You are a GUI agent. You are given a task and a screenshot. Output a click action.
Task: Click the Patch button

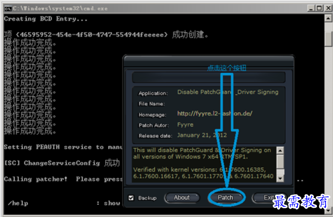(225, 197)
